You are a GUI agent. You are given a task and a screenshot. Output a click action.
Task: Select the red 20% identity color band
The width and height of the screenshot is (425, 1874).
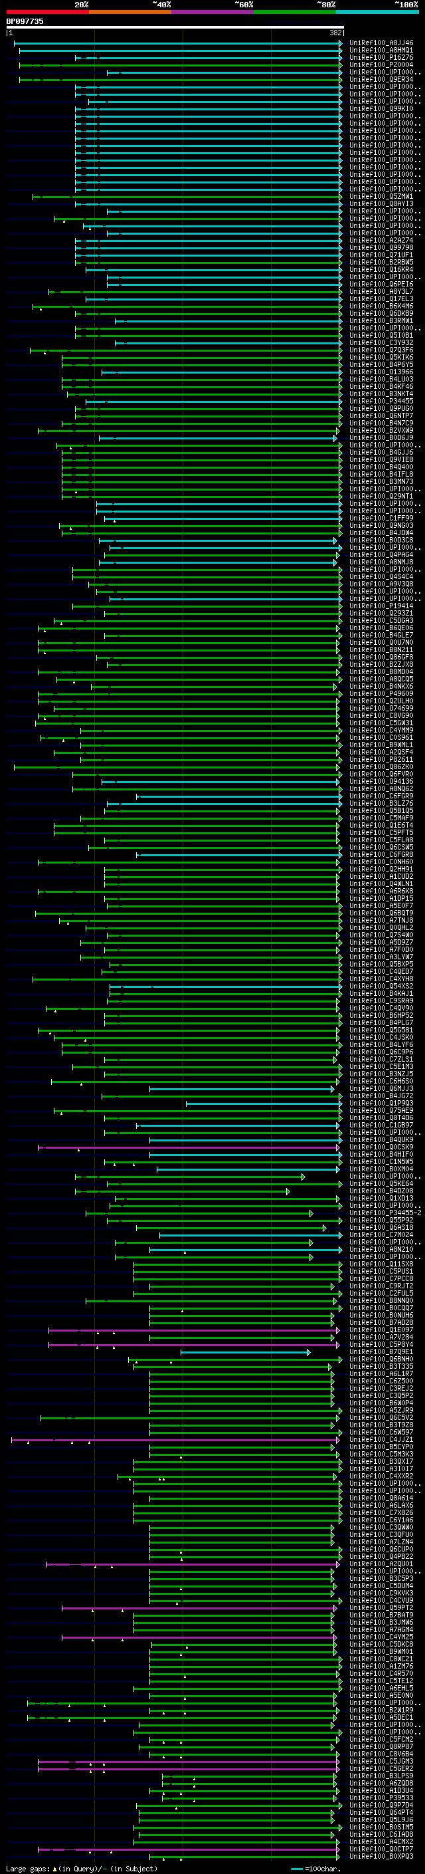click(x=47, y=12)
